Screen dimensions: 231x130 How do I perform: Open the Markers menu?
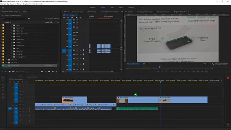pyautogui.click(x=19, y=4)
